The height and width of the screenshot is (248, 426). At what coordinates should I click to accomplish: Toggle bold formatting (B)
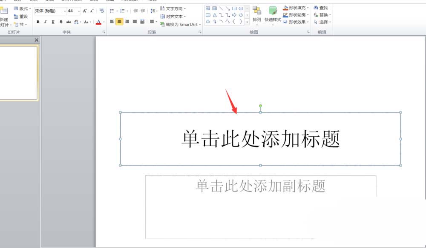[38, 22]
